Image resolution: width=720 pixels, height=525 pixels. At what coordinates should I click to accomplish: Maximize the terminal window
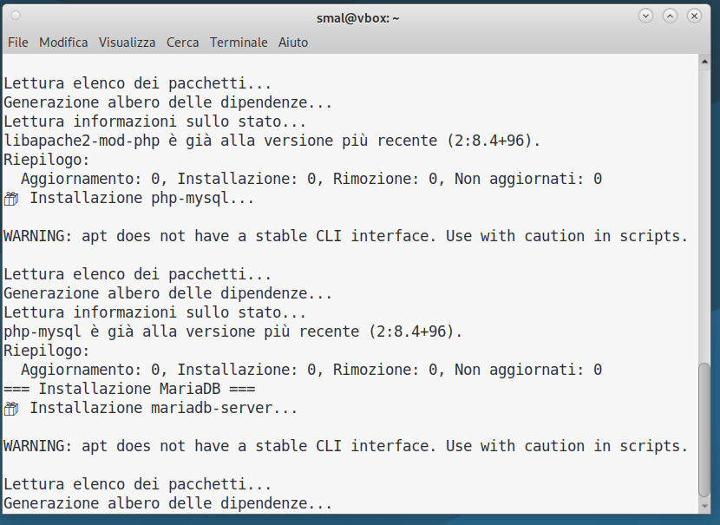tap(670, 16)
